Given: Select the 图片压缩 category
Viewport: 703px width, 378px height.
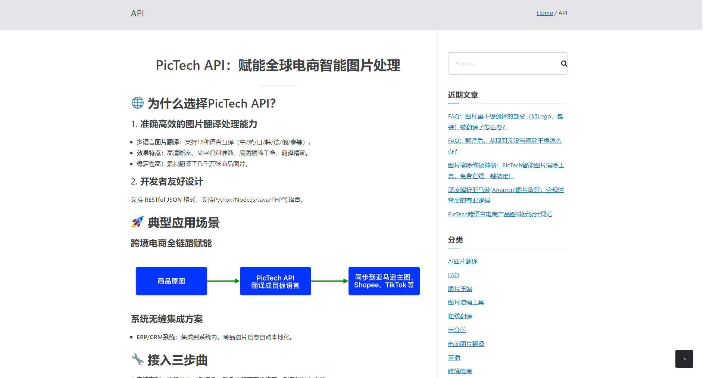Looking at the screenshot, I should [460, 289].
